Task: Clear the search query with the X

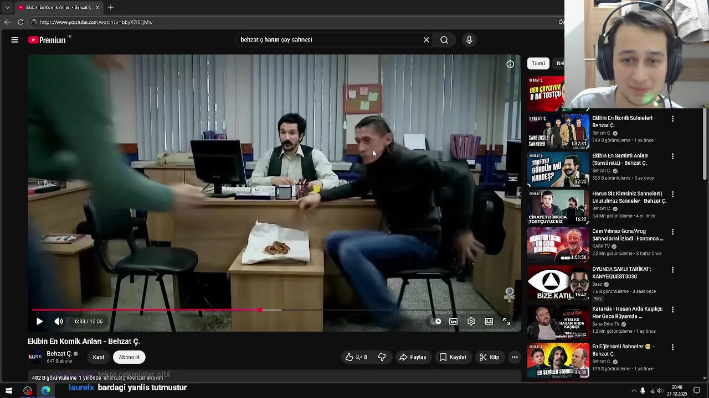Action: 427,40
